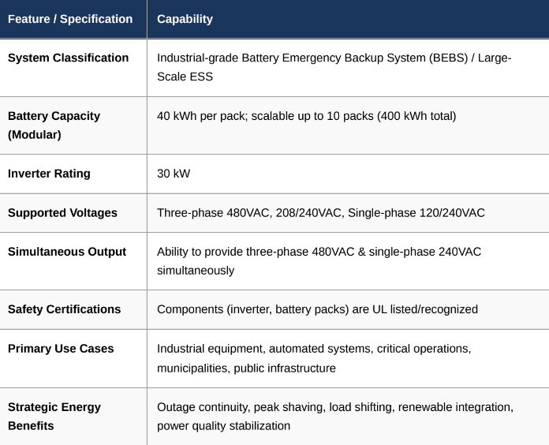Select the 'Simultaneous Output' row label
The image size is (549, 445).
67,252
